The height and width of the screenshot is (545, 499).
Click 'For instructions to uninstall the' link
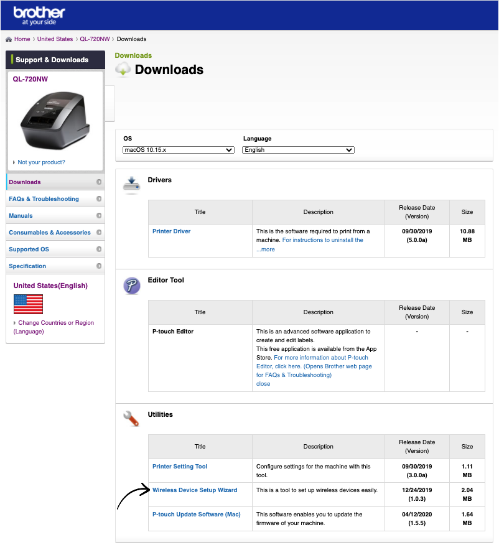(322, 240)
